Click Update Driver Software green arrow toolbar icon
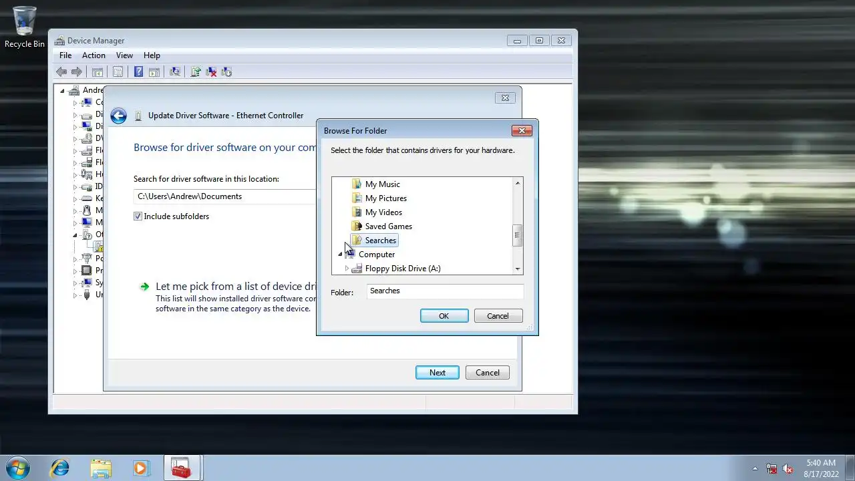The height and width of the screenshot is (481, 855). [x=196, y=72]
